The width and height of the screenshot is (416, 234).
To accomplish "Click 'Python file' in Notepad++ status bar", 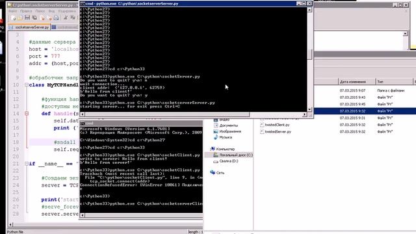I will point(15,232).
